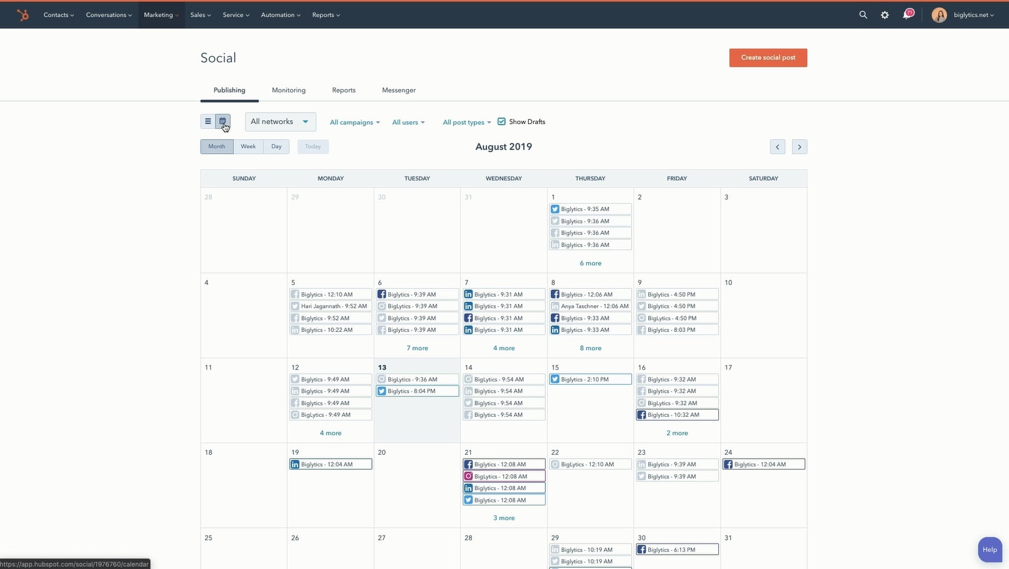Screen dimensions: 1009x569
Task: Open post BigLytics 12:10 AM on August 22
Action: tap(591, 464)
